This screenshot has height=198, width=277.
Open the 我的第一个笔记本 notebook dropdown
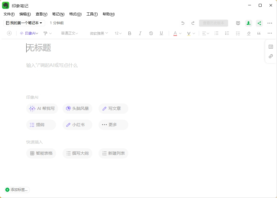click(24, 23)
